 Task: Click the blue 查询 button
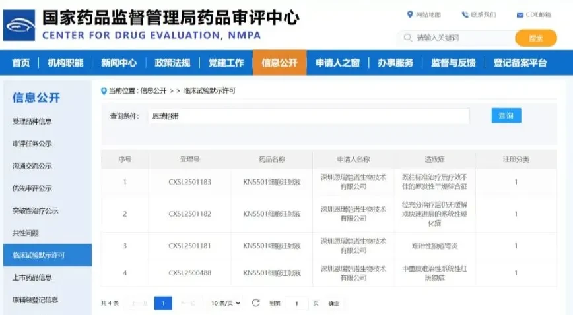click(506, 116)
